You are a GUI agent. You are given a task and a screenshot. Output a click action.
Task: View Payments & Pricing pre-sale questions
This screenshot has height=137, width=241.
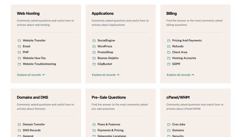coord(110,130)
